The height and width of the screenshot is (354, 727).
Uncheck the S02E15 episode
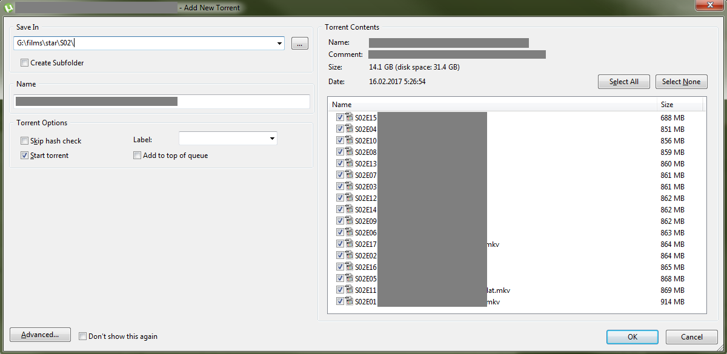click(340, 117)
